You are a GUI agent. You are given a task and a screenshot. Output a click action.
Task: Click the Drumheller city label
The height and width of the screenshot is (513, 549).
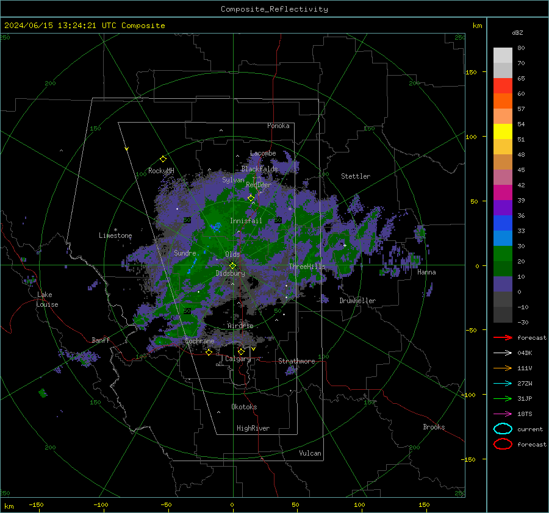tap(357, 301)
